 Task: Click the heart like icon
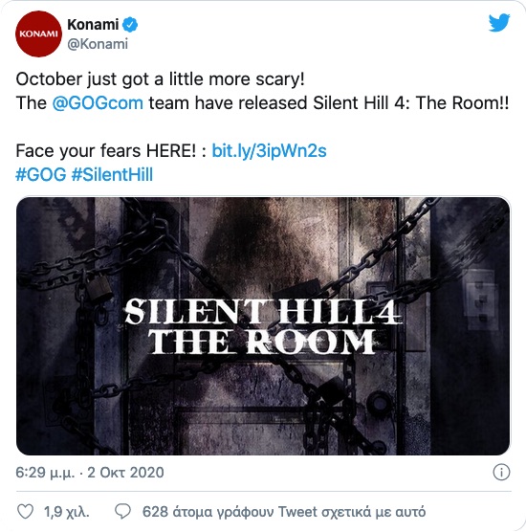(26, 512)
